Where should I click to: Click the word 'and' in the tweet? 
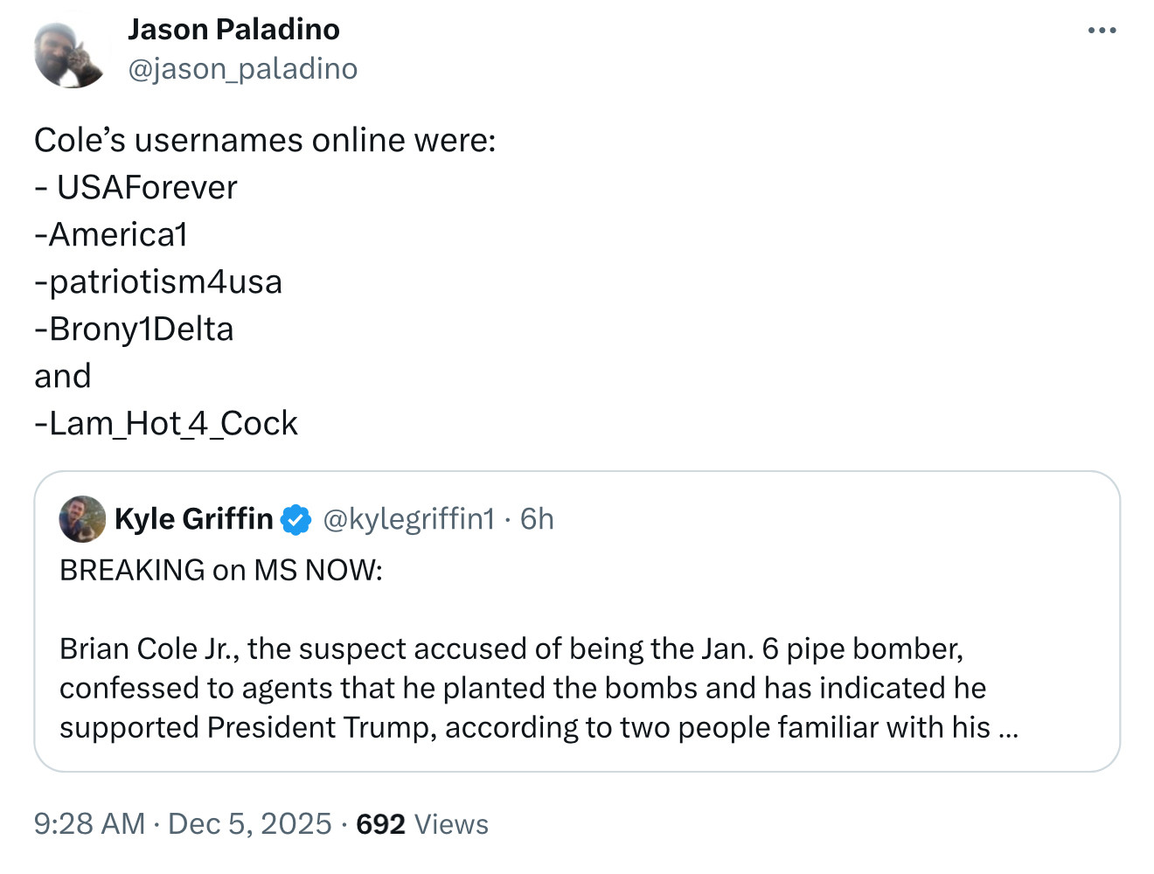(62, 377)
